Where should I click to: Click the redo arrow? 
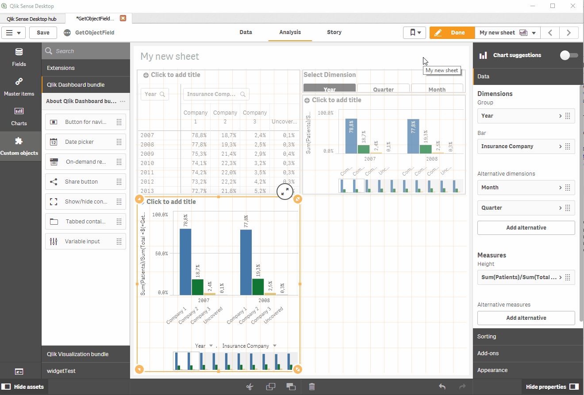coord(462,387)
